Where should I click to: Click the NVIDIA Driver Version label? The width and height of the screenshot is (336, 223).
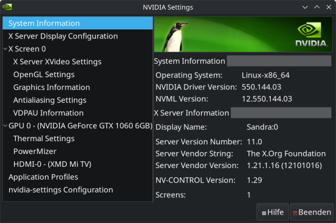point(196,87)
